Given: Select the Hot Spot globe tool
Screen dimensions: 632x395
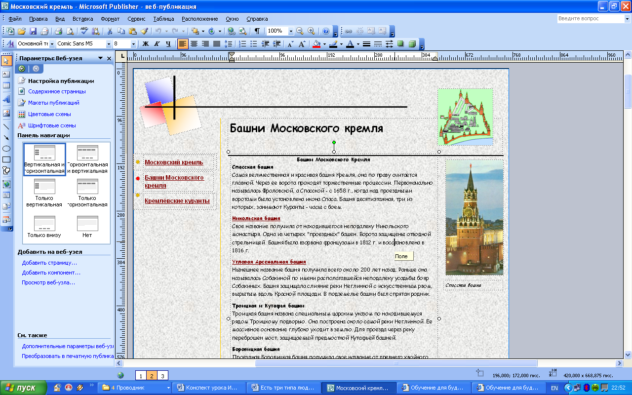Looking at the screenshot, I should tap(6, 184).
